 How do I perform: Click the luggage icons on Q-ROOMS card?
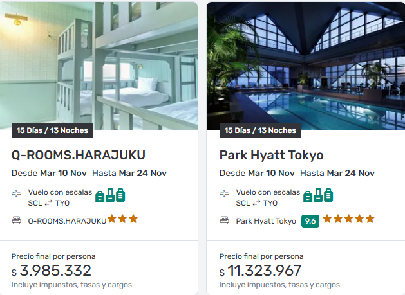(110, 196)
